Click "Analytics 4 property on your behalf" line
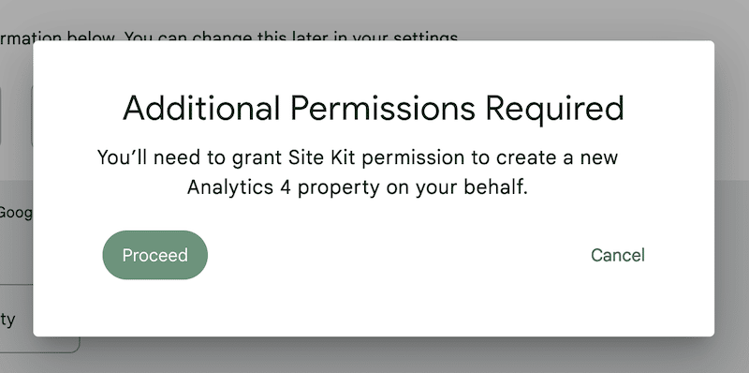749x373 pixels. pyautogui.click(x=358, y=187)
